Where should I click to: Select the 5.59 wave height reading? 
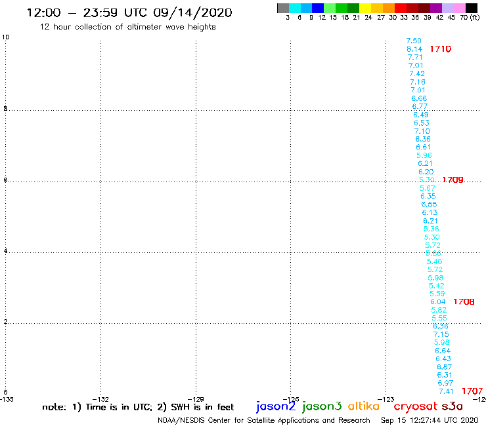pyautogui.click(x=437, y=294)
